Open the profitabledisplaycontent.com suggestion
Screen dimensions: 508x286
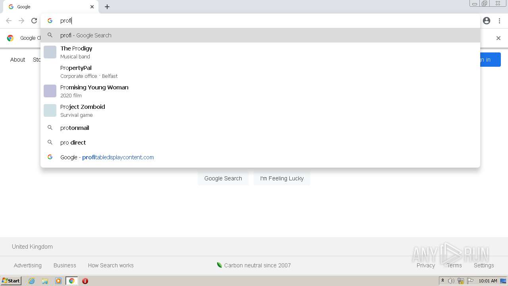[260, 157]
